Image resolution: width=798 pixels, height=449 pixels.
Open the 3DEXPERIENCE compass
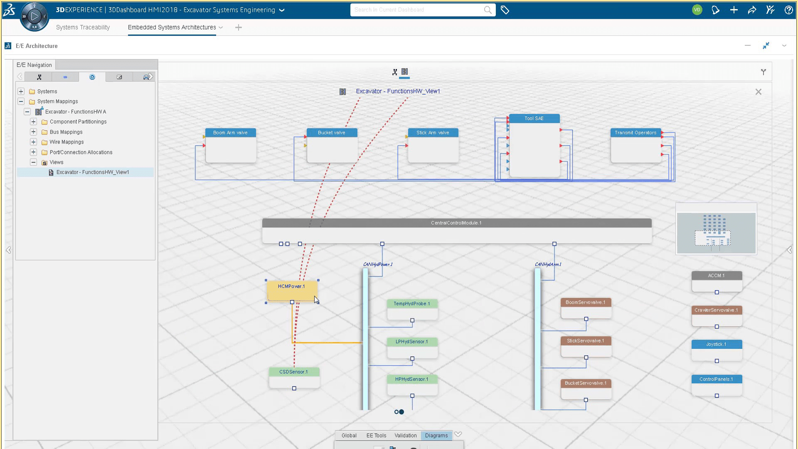click(34, 17)
